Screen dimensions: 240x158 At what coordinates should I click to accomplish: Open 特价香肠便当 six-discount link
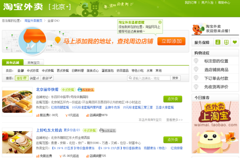pos(119,148)
